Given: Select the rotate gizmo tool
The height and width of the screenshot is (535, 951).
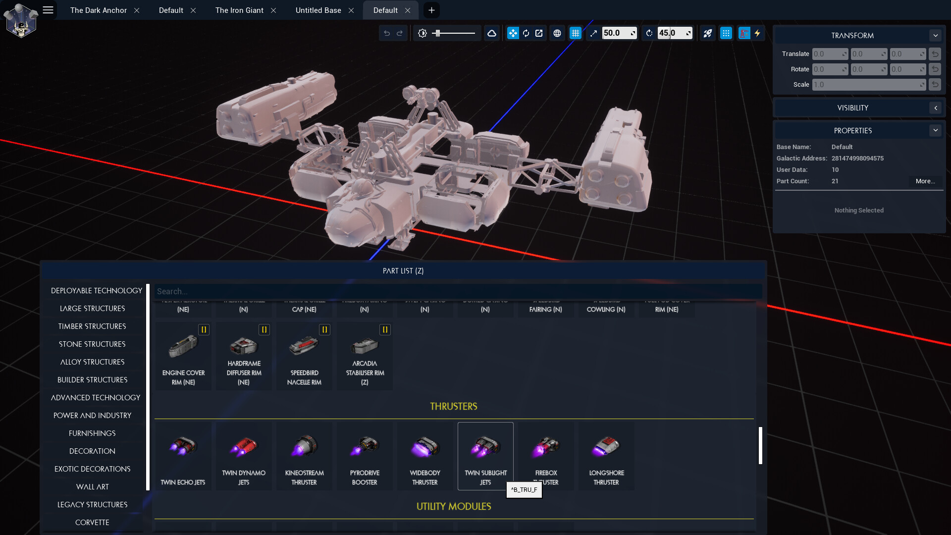Looking at the screenshot, I should (x=526, y=33).
